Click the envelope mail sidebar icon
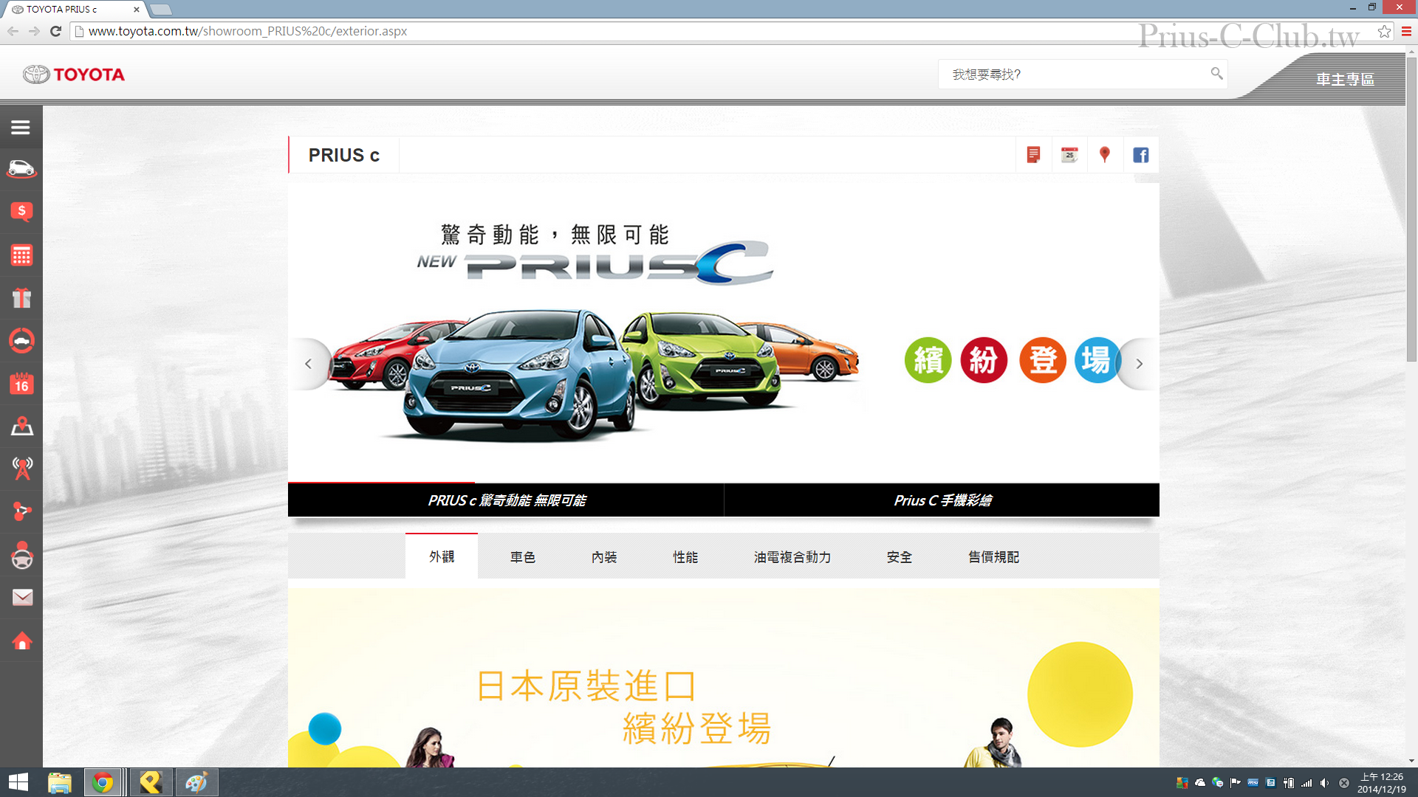 (x=22, y=597)
